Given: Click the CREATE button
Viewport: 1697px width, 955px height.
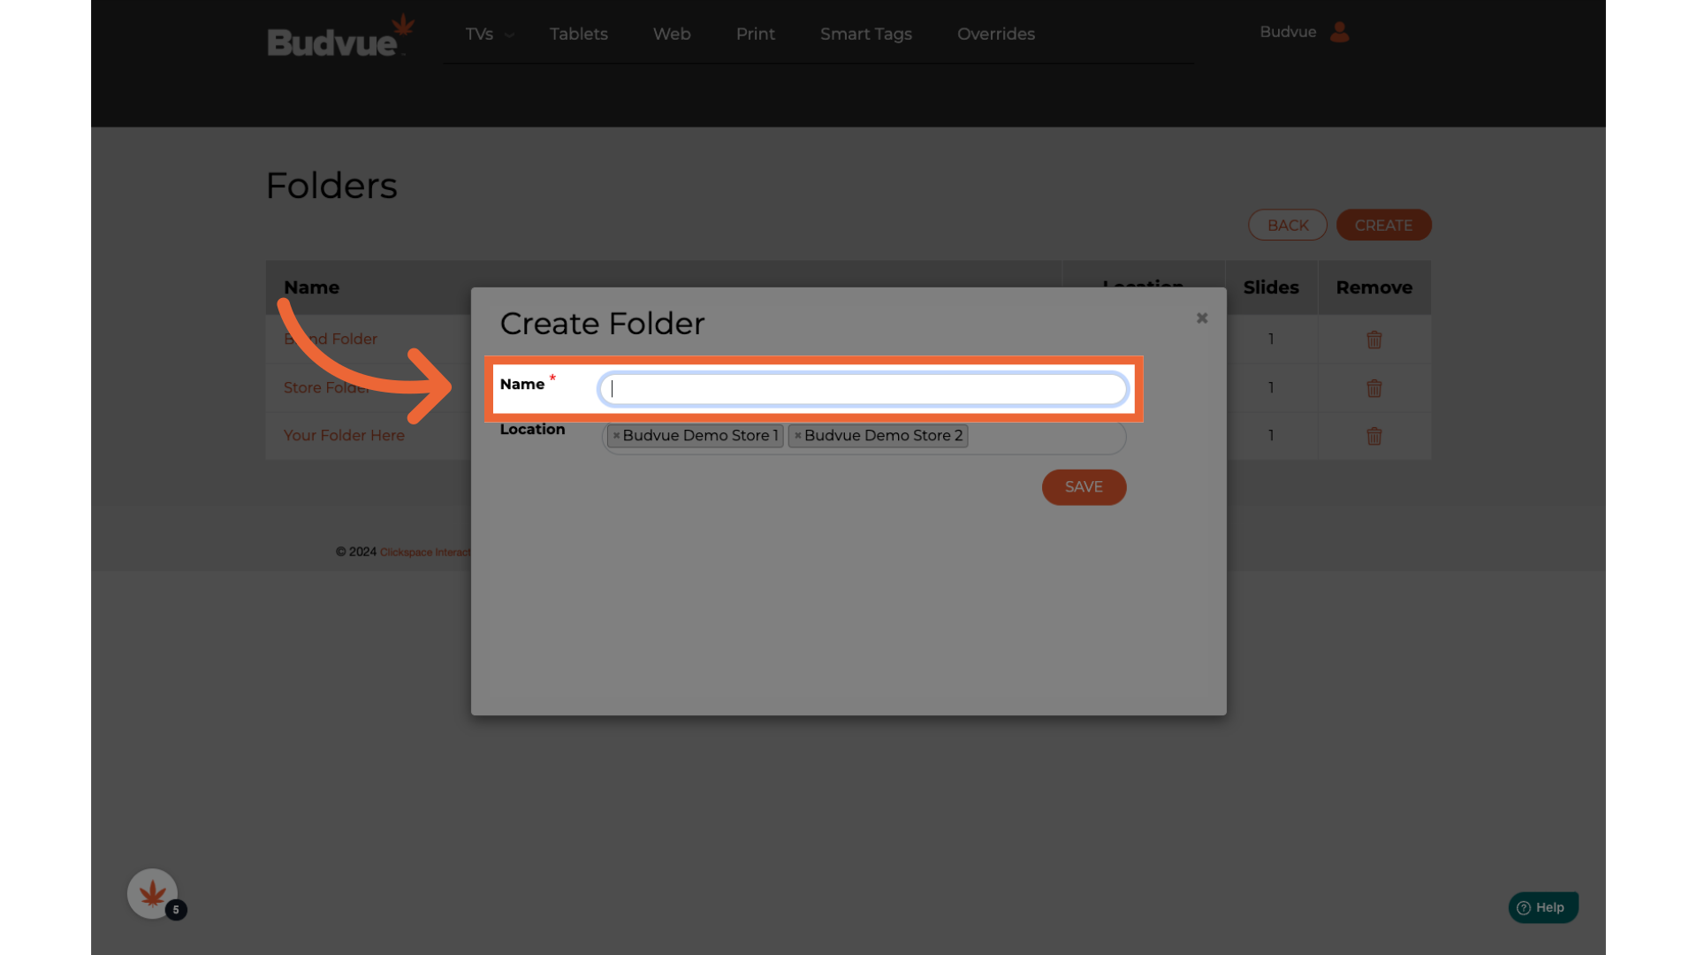Looking at the screenshot, I should (x=1382, y=225).
